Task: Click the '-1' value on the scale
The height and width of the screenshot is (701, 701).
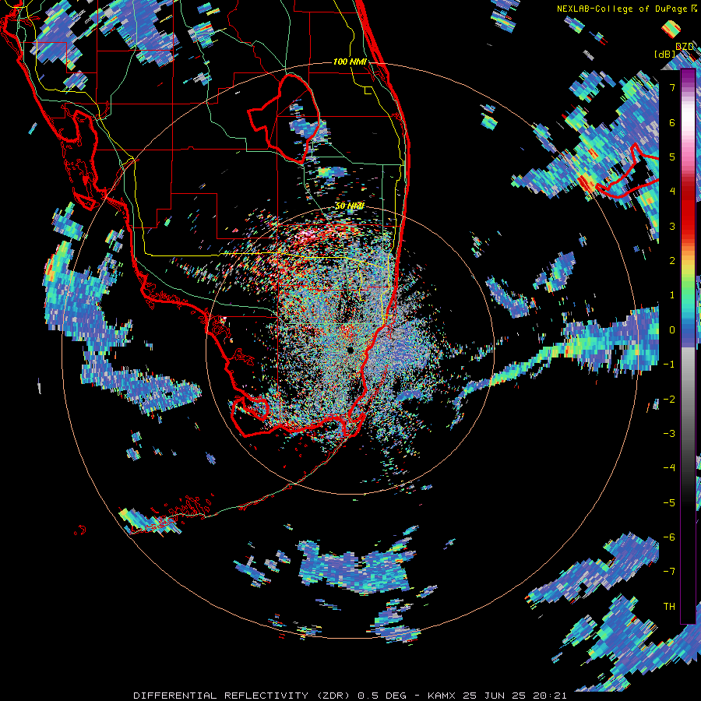Action: pos(669,365)
